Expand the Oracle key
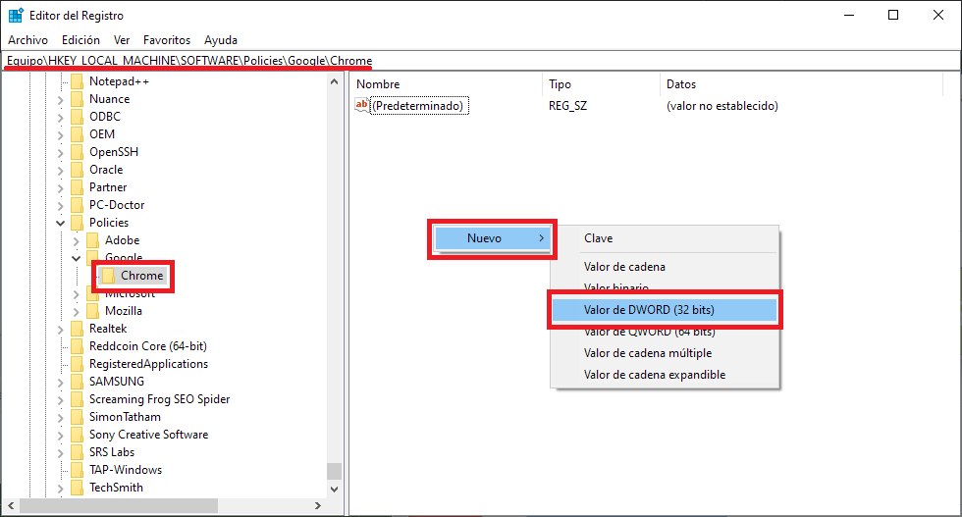 [60, 170]
